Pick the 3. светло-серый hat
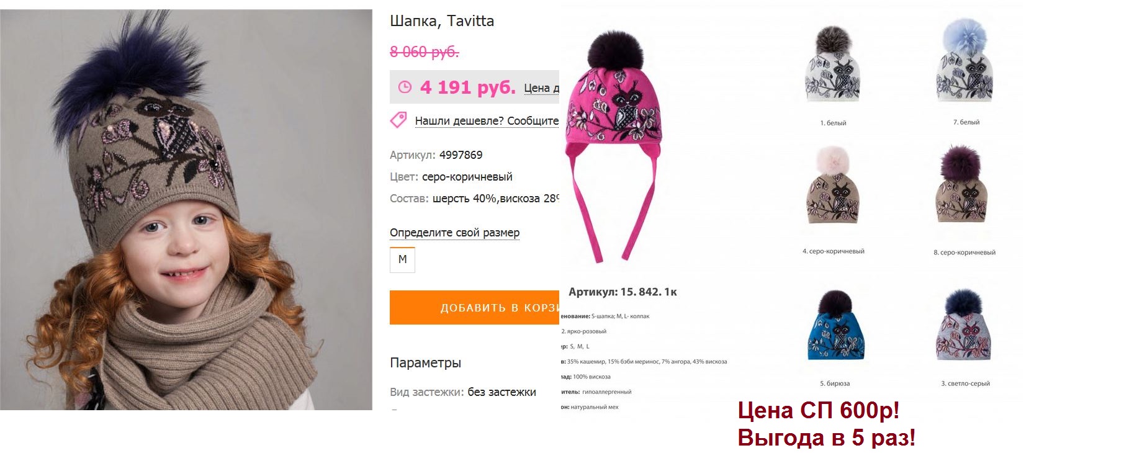1142x453 pixels. click(964, 325)
